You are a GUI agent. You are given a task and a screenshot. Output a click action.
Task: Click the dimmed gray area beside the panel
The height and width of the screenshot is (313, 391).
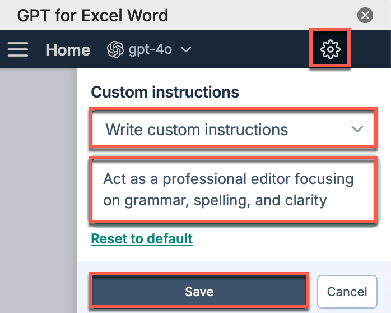click(39, 191)
